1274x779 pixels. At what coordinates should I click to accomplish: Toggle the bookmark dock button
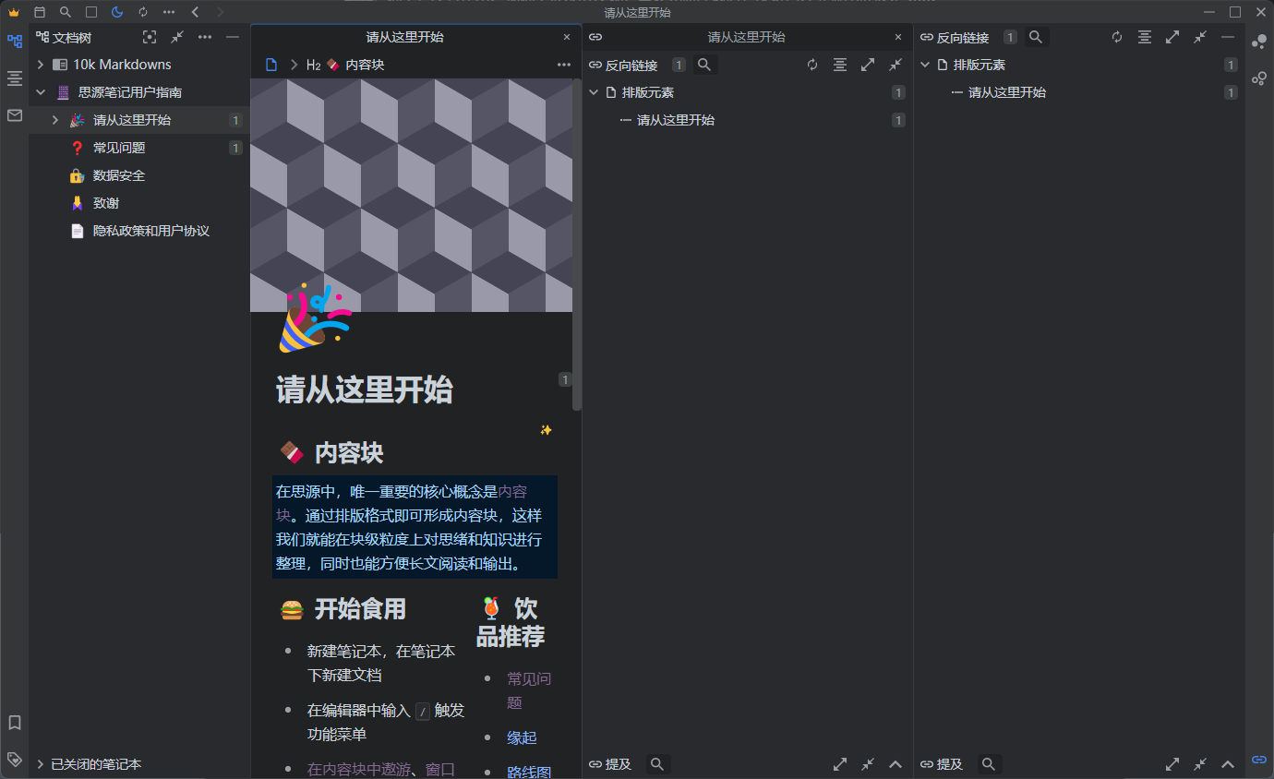point(14,722)
